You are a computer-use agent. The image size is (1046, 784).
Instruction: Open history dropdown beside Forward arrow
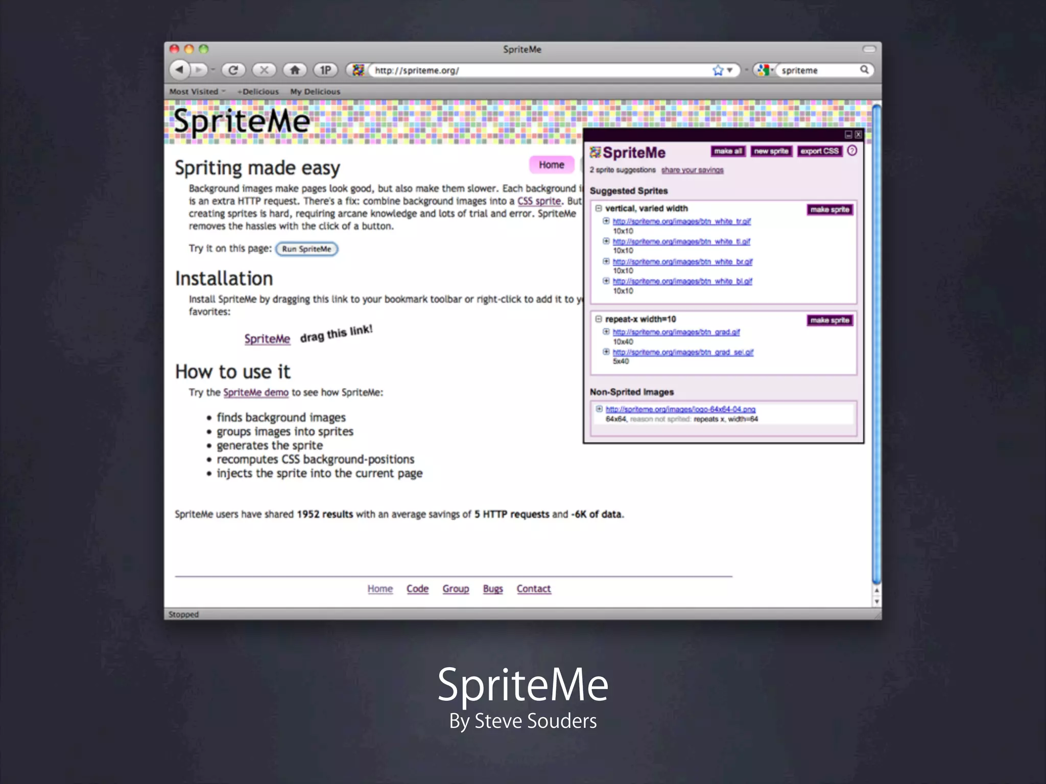[213, 70]
